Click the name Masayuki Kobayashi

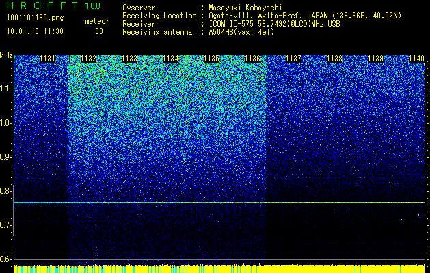tap(245, 8)
